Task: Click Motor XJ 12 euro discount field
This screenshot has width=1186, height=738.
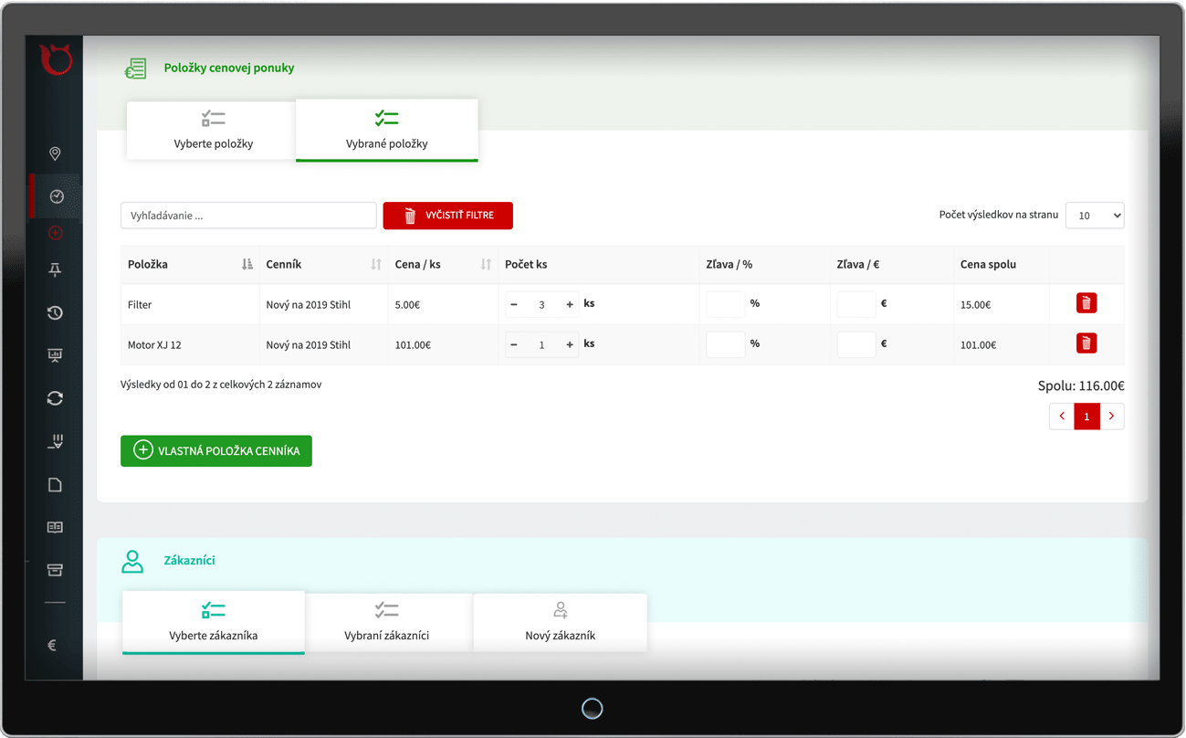Action: (x=856, y=344)
